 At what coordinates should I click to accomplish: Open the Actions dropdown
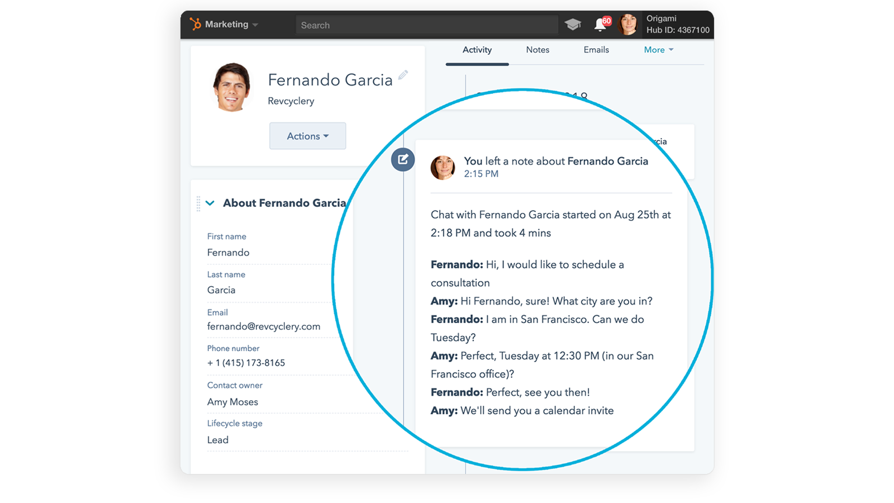pos(307,135)
